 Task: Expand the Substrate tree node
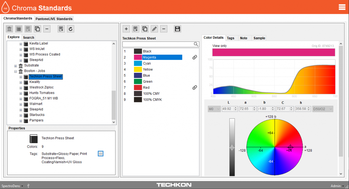click(x=16, y=66)
